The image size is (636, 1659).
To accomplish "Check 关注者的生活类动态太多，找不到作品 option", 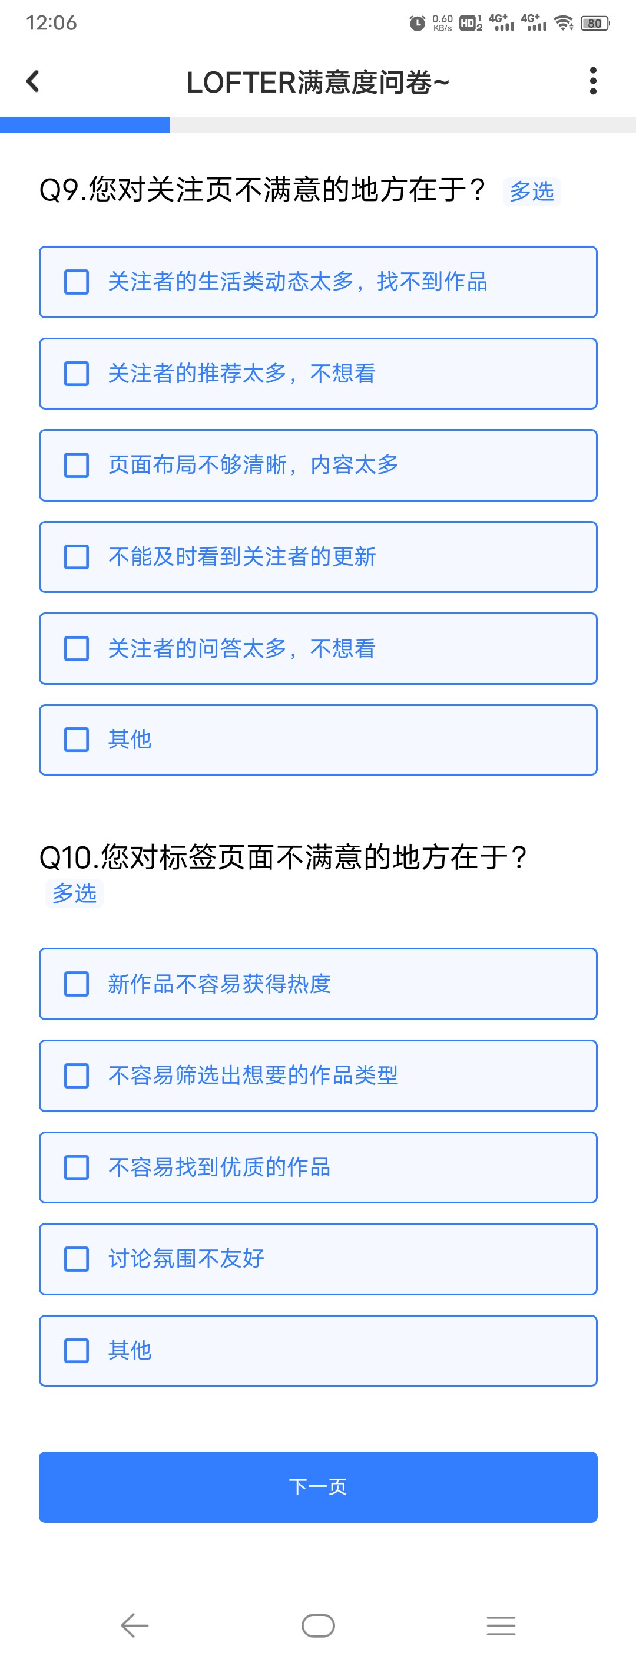I will 318,282.
